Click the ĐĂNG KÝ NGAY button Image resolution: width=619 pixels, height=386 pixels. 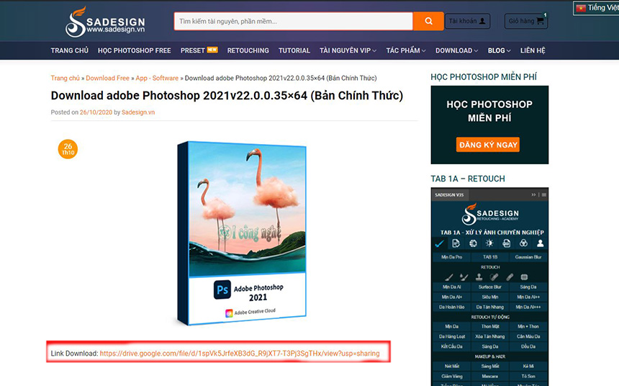(488, 145)
